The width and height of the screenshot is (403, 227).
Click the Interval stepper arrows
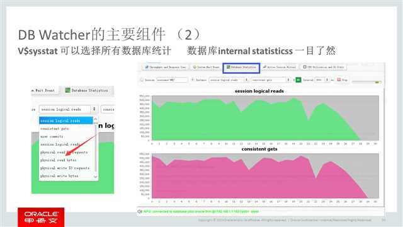(327, 80)
